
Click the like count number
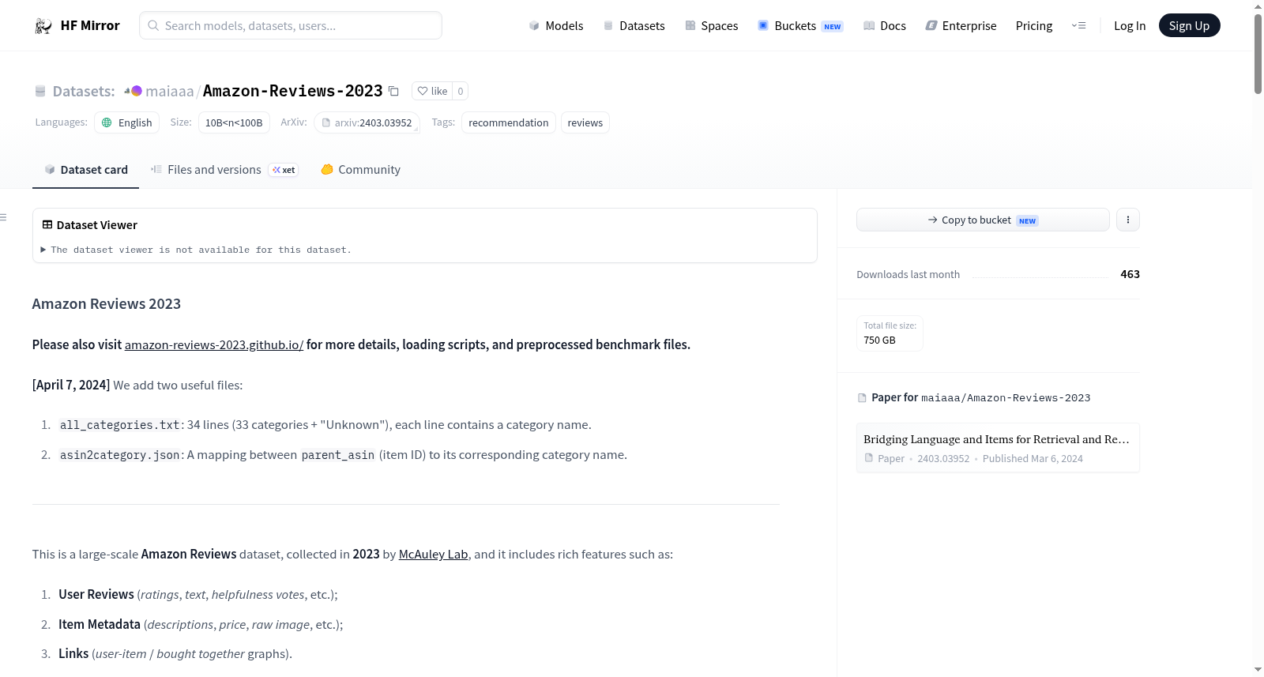pos(461,91)
